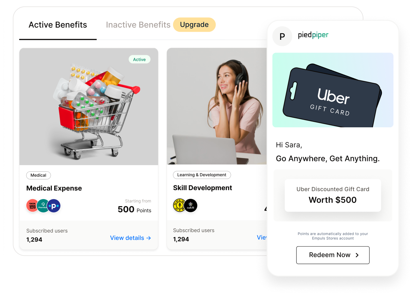Switch to the Active Benefits tab
The height and width of the screenshot is (296, 414).
coord(58,25)
